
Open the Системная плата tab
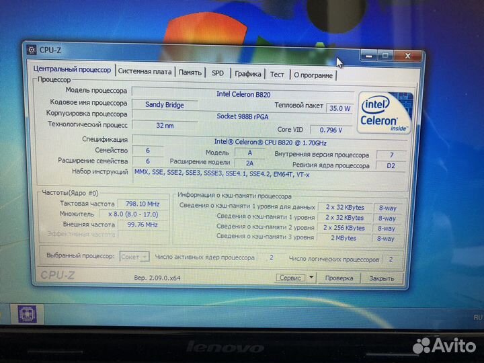click(145, 71)
